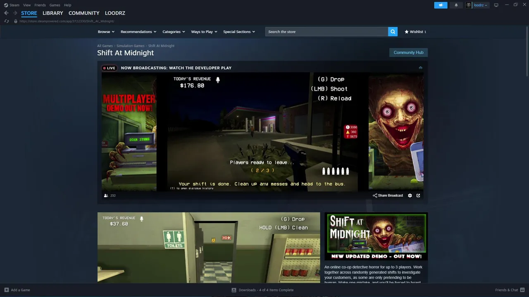The height and width of the screenshot is (297, 529).
Task: Open Downloads status
Action: click(262, 290)
